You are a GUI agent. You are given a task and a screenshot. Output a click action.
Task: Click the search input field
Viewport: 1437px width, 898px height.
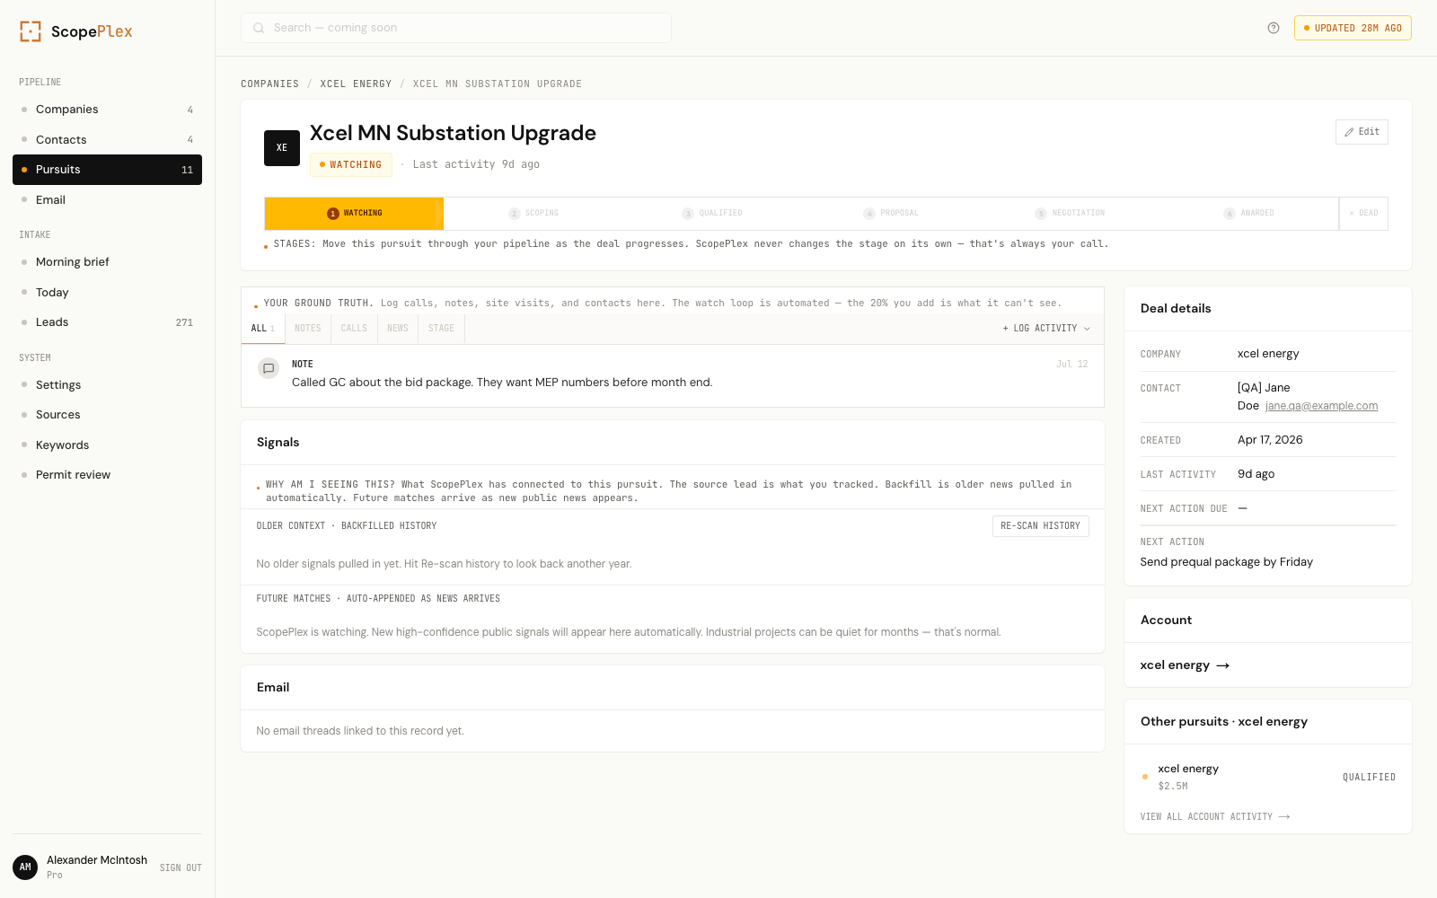(456, 28)
